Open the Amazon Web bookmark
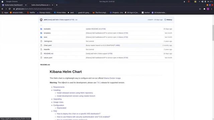Viewport: 214px width, 120px height. [17, 13]
